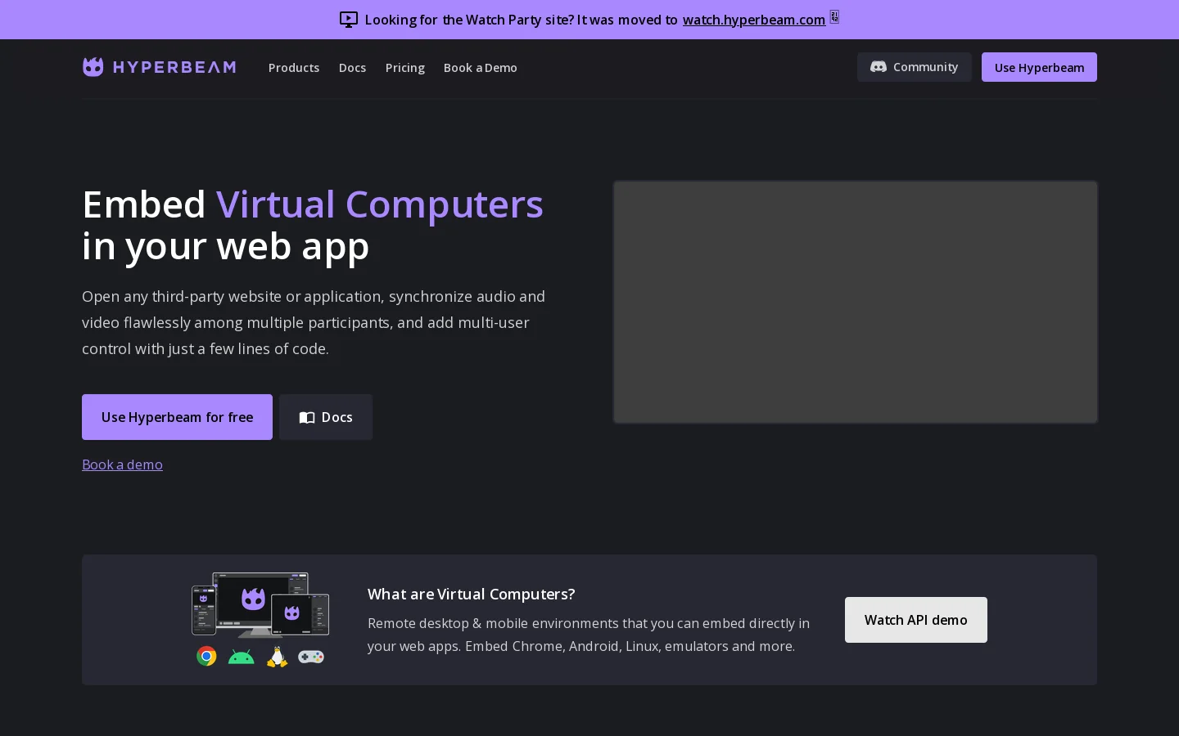Click the Book a demo link below buttons

(122, 464)
